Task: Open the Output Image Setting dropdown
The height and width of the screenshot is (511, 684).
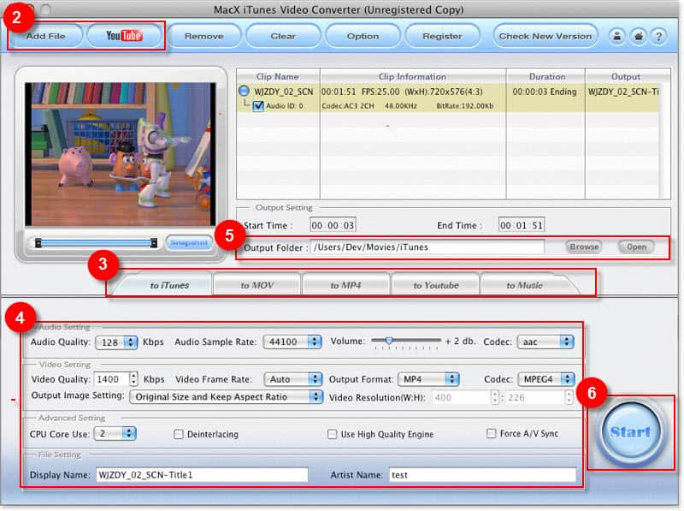Action: point(226,396)
